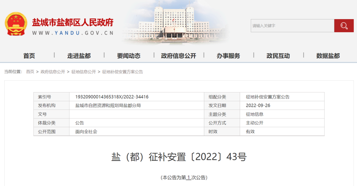Click 政府信息公开 breadcrumb link
Viewport: 357px width, 186px height.
pyautogui.click(x=53, y=72)
